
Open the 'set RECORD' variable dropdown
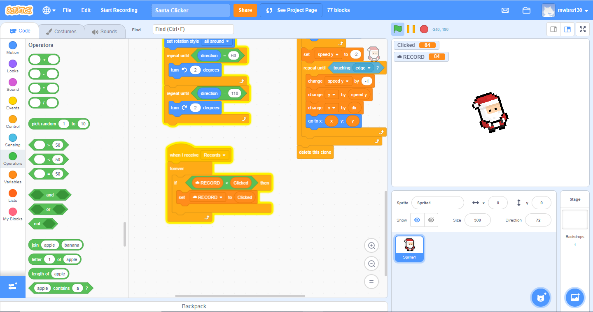click(x=208, y=197)
